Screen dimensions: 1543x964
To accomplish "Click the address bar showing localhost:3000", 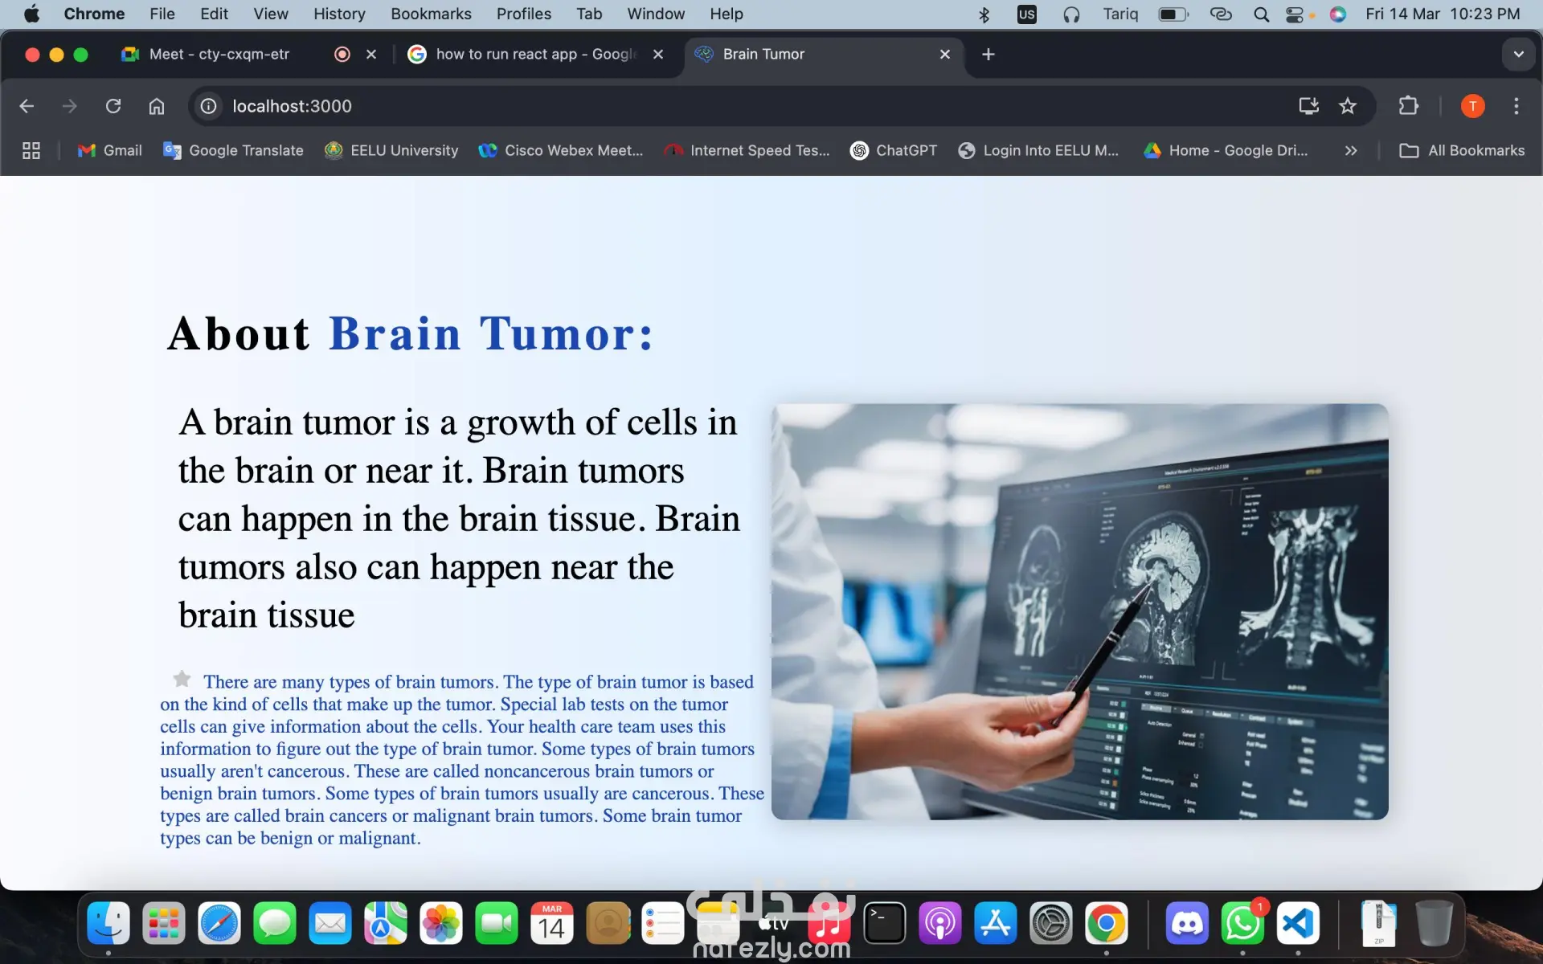I will pos(292,105).
